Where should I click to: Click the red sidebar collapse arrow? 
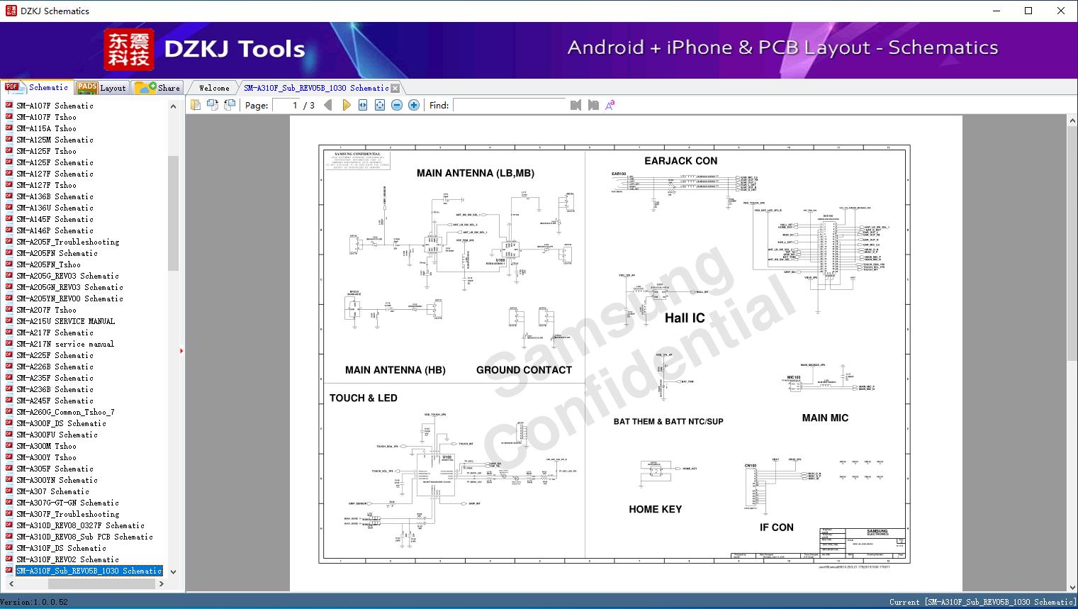point(181,351)
